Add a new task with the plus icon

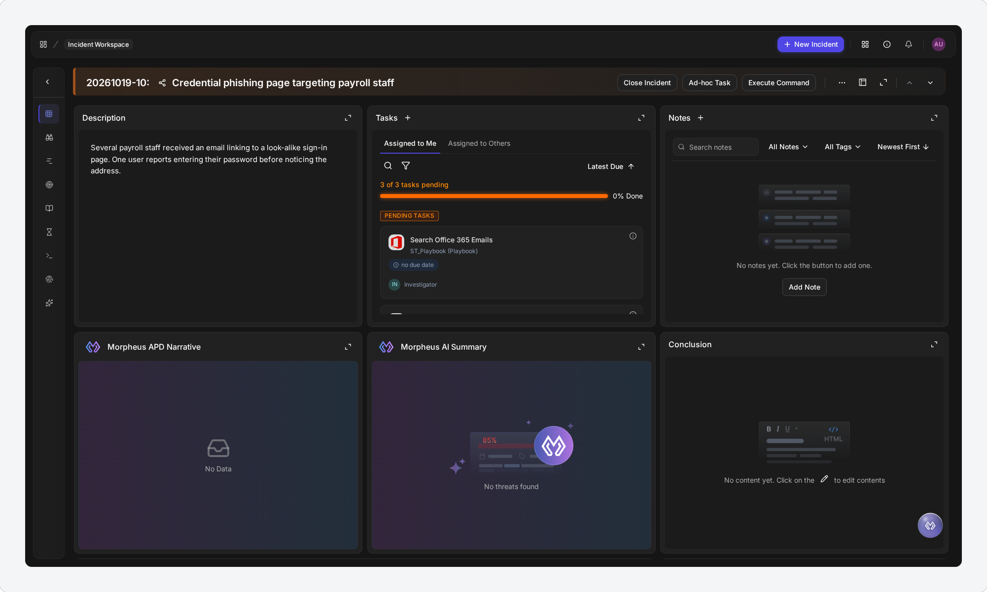tap(408, 118)
